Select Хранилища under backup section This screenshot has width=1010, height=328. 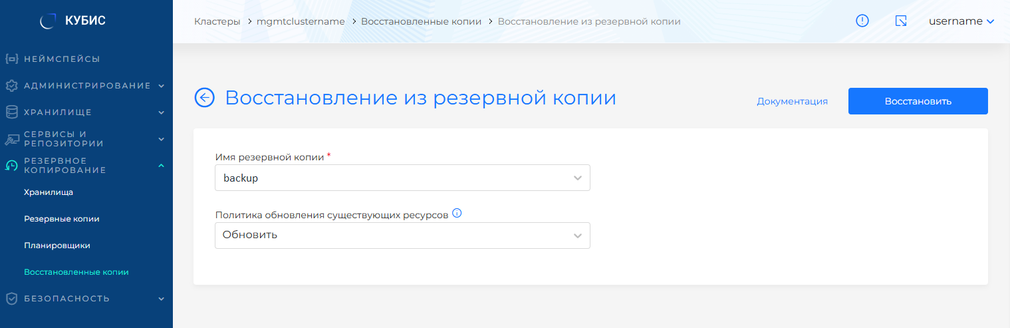[48, 192]
